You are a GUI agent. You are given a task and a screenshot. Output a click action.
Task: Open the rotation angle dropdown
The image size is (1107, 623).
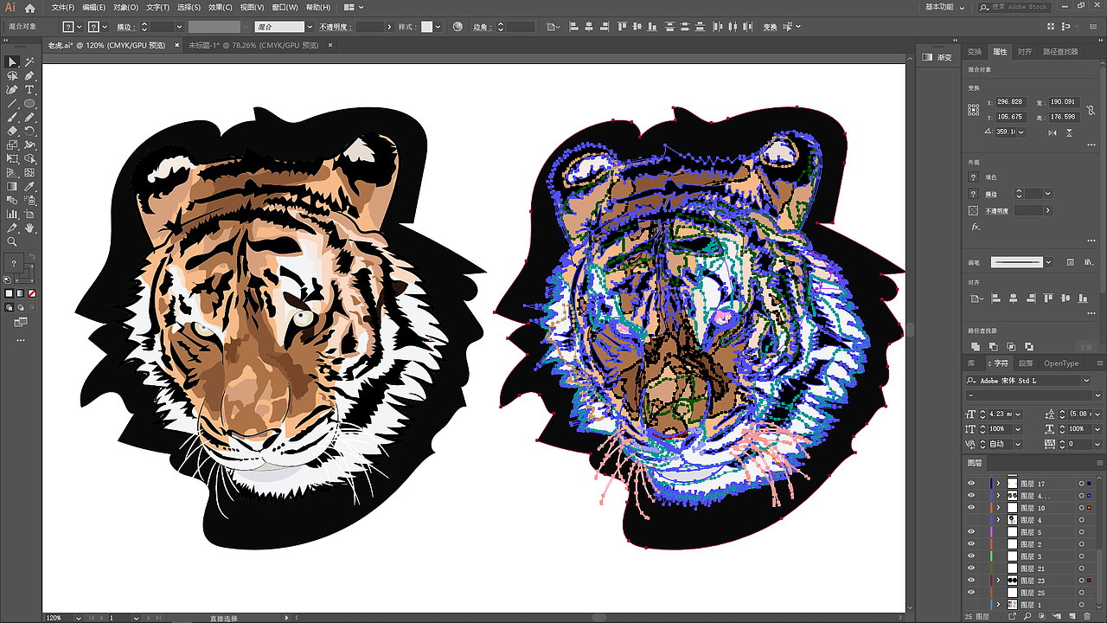click(x=1021, y=132)
